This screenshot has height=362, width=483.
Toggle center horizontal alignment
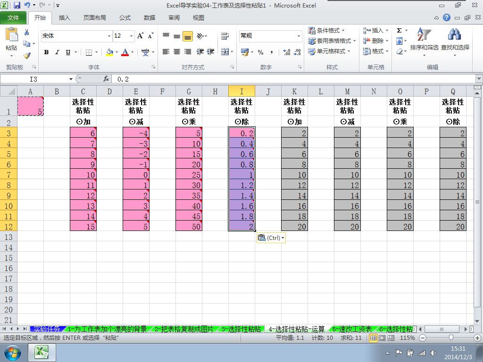click(x=177, y=52)
